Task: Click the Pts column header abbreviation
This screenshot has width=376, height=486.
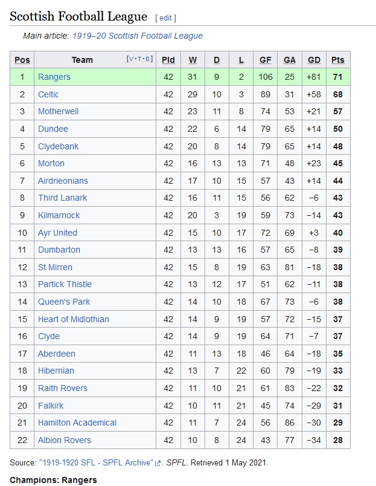Action: pos(338,60)
